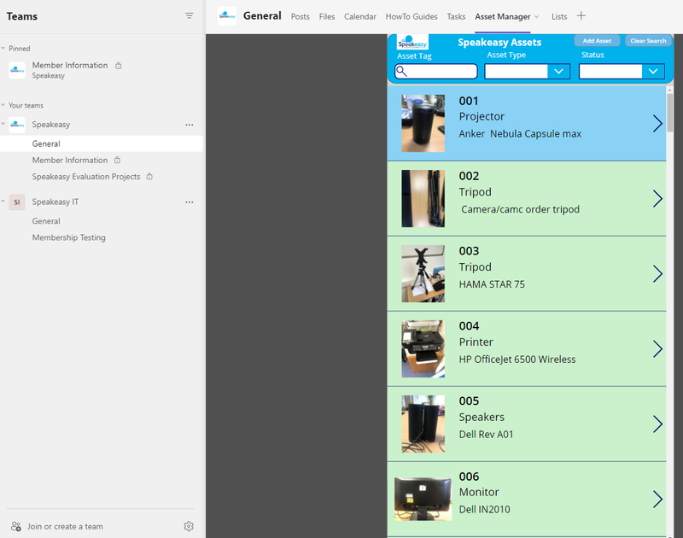Click the Projector photo thumbnail

[x=423, y=123]
